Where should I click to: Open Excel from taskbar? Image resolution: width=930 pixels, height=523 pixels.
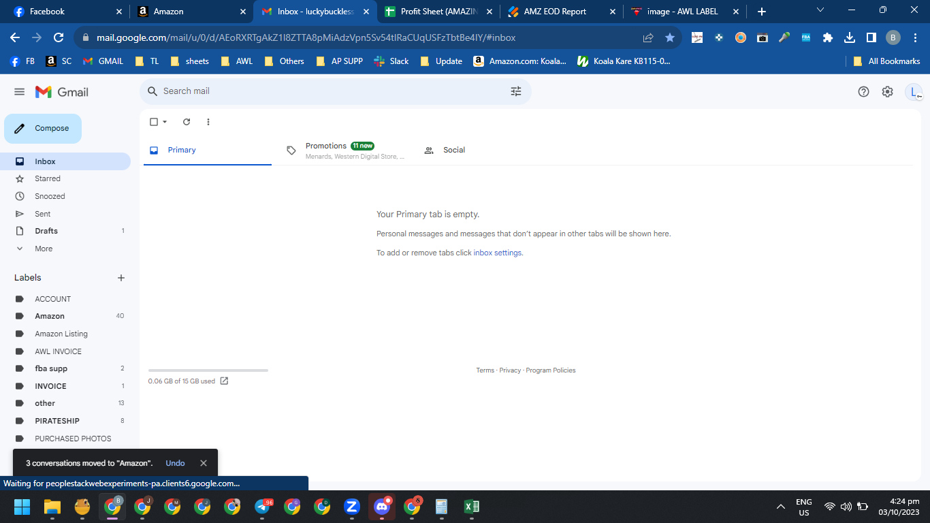471,507
